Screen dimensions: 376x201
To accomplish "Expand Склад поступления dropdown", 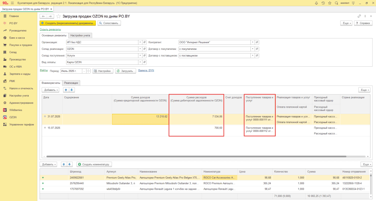I will point(140,55).
